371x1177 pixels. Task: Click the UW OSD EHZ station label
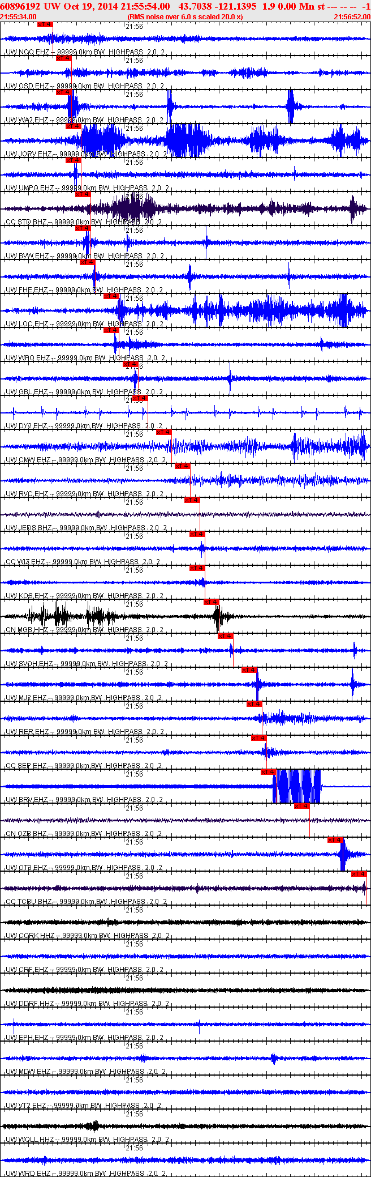[27, 86]
